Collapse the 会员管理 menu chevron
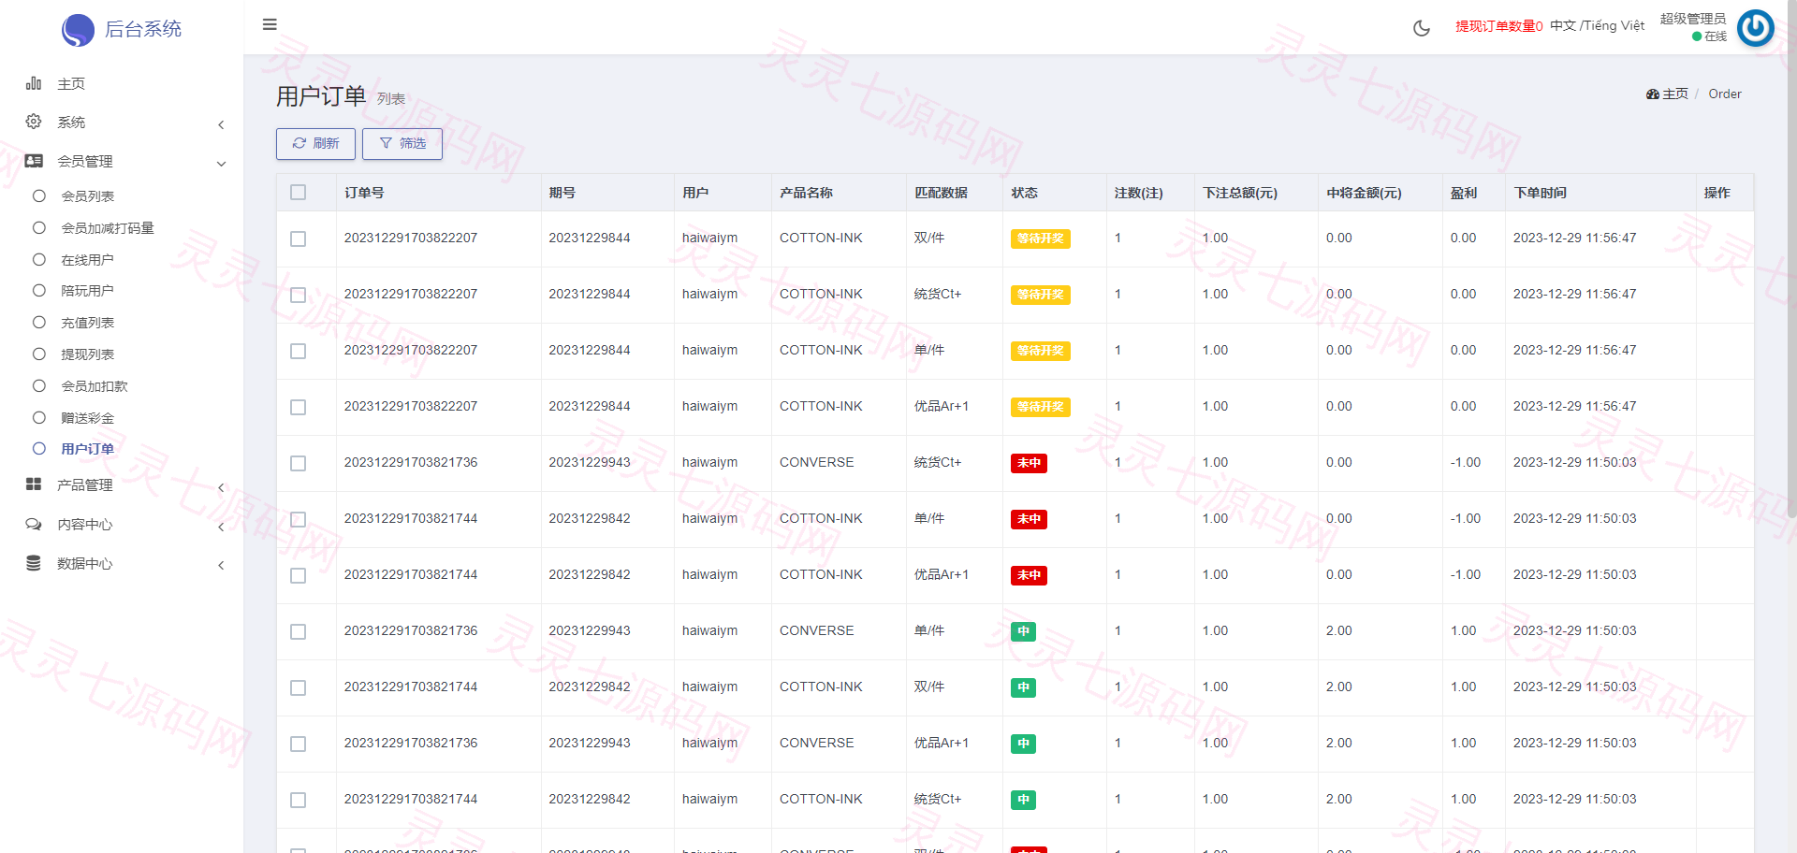 click(221, 164)
